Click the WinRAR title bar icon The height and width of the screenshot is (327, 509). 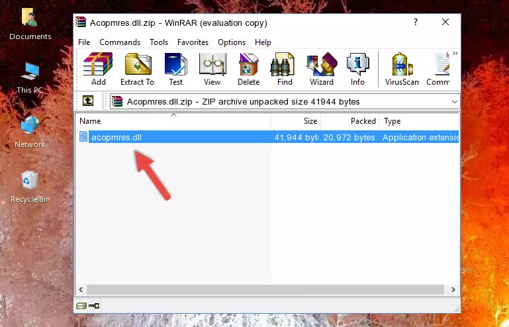click(x=81, y=22)
